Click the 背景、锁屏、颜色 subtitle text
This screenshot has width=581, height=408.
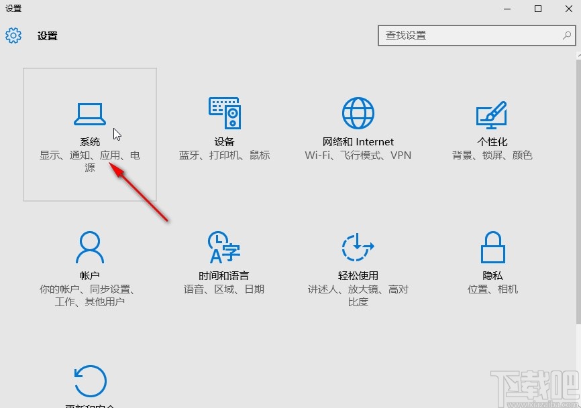[x=492, y=155]
